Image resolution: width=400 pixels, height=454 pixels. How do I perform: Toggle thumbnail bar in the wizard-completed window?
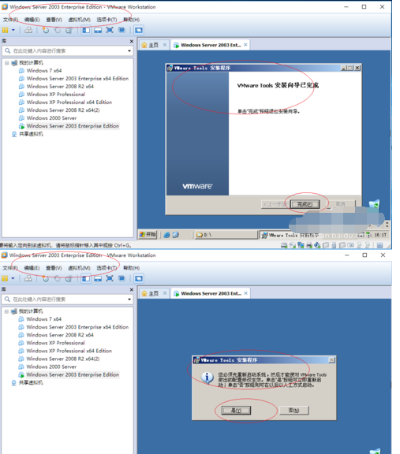(98, 30)
